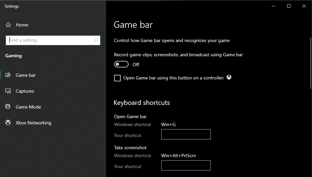Return to Settings Home
This screenshot has width=312, height=177.
22,25
